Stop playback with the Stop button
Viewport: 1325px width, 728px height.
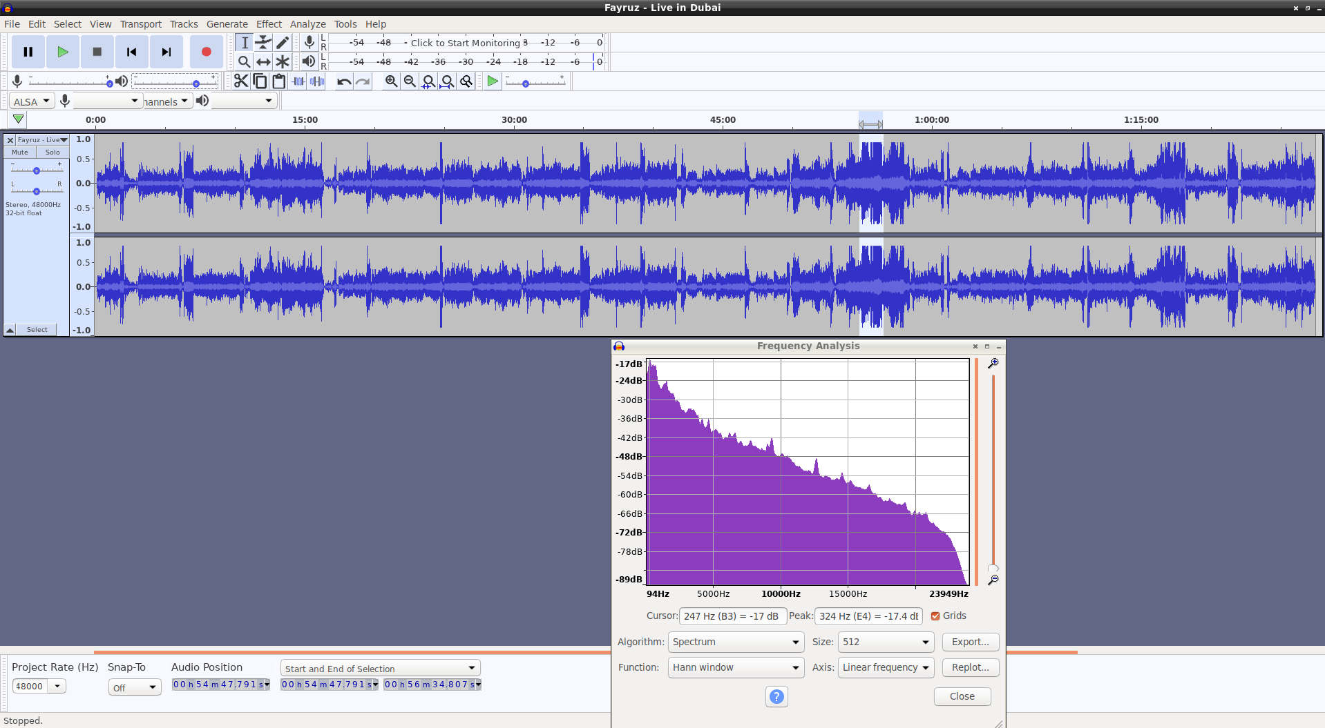97,52
